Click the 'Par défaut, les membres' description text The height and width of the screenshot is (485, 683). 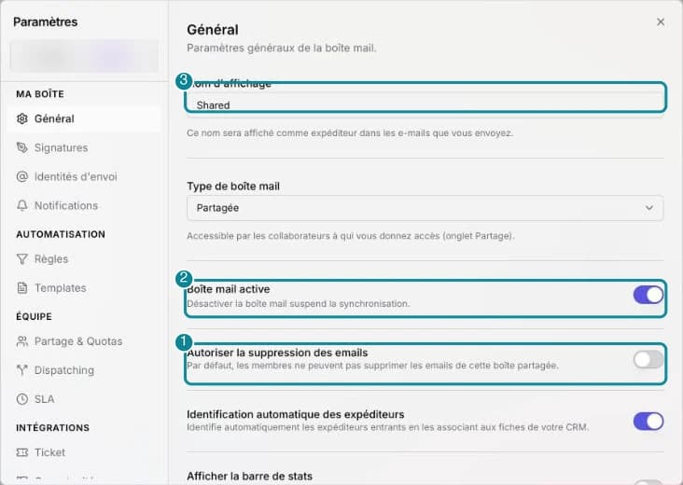372,366
